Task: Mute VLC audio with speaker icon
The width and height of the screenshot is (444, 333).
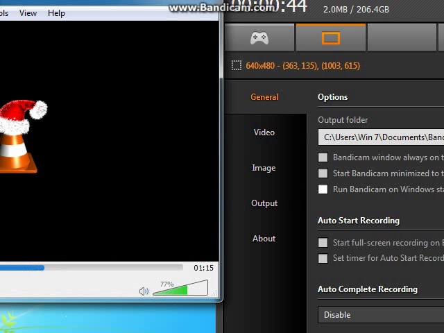Action: click(144, 291)
